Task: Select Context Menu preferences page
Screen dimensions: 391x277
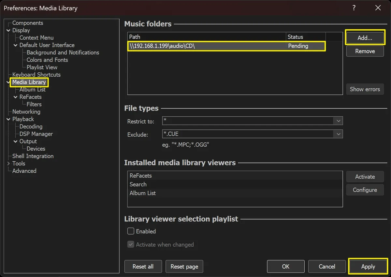Action: (36, 38)
